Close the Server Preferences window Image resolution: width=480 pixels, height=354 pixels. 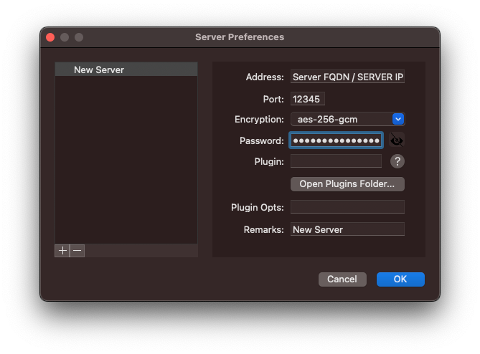tap(50, 37)
